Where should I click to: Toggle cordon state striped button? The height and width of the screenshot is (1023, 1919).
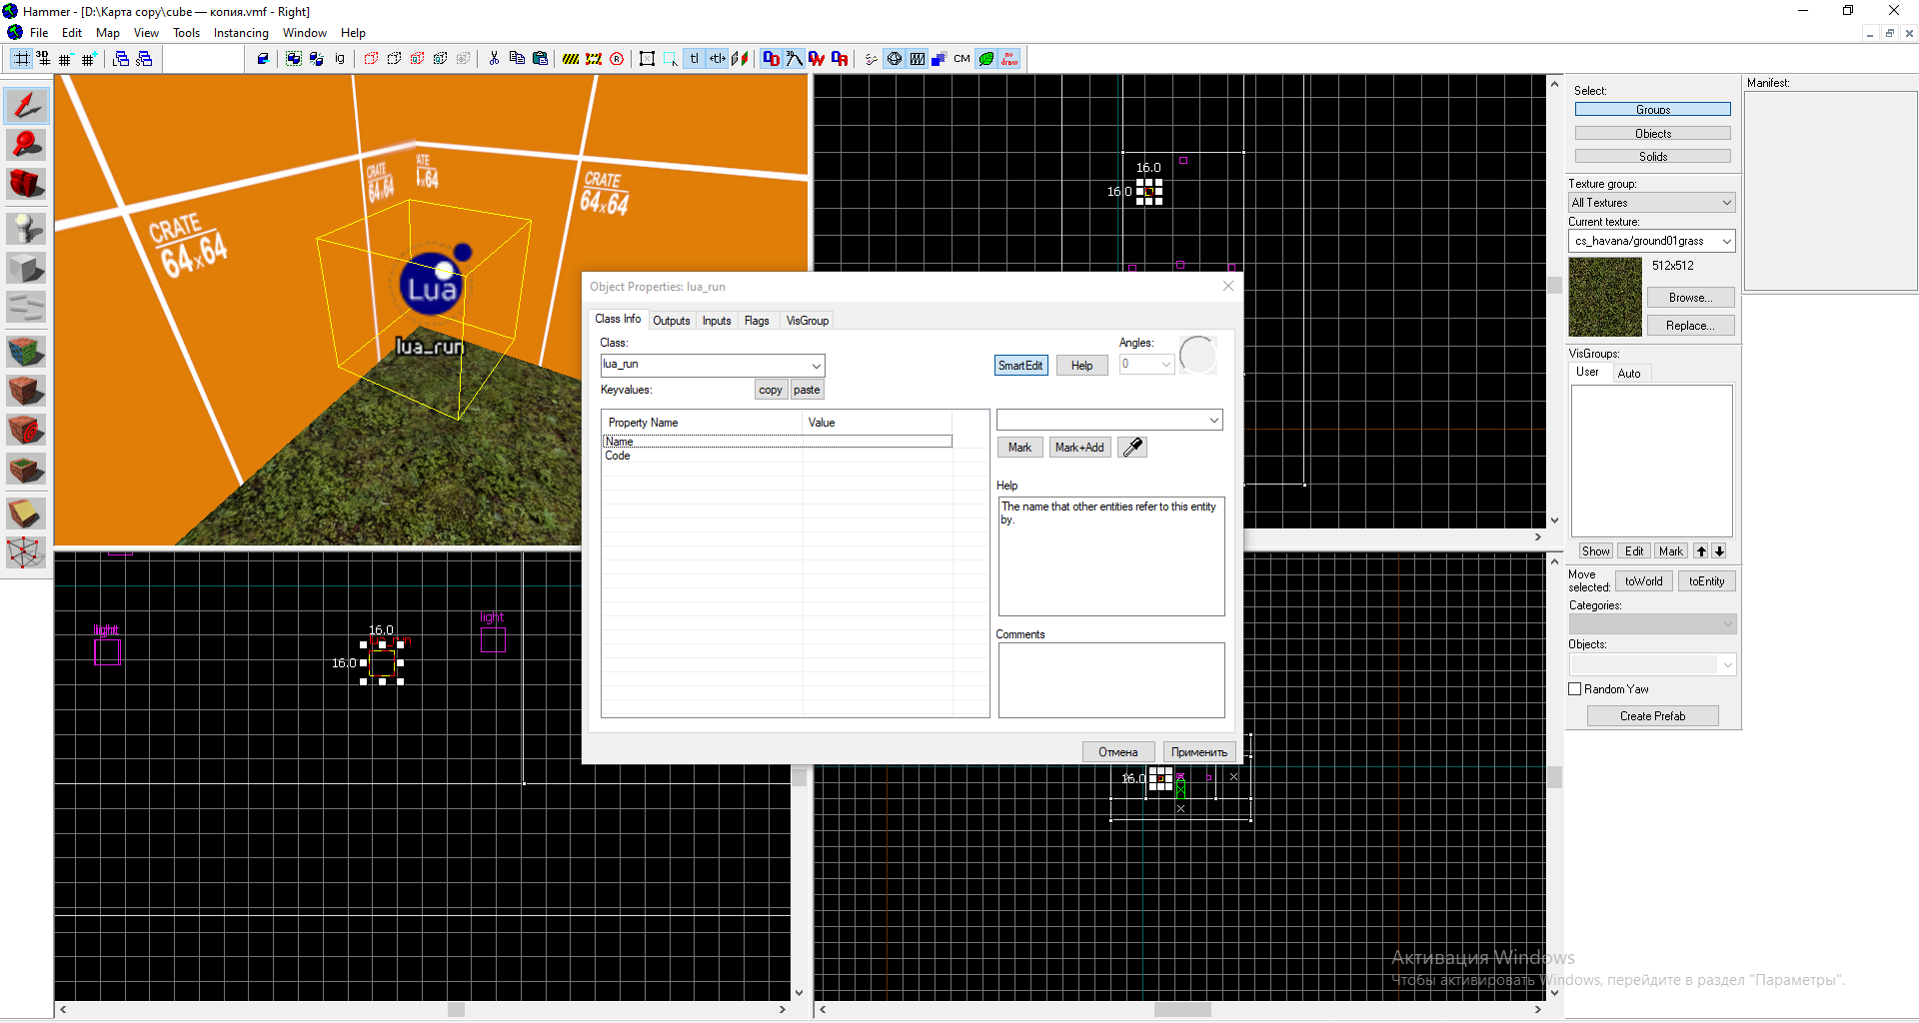coord(571,59)
